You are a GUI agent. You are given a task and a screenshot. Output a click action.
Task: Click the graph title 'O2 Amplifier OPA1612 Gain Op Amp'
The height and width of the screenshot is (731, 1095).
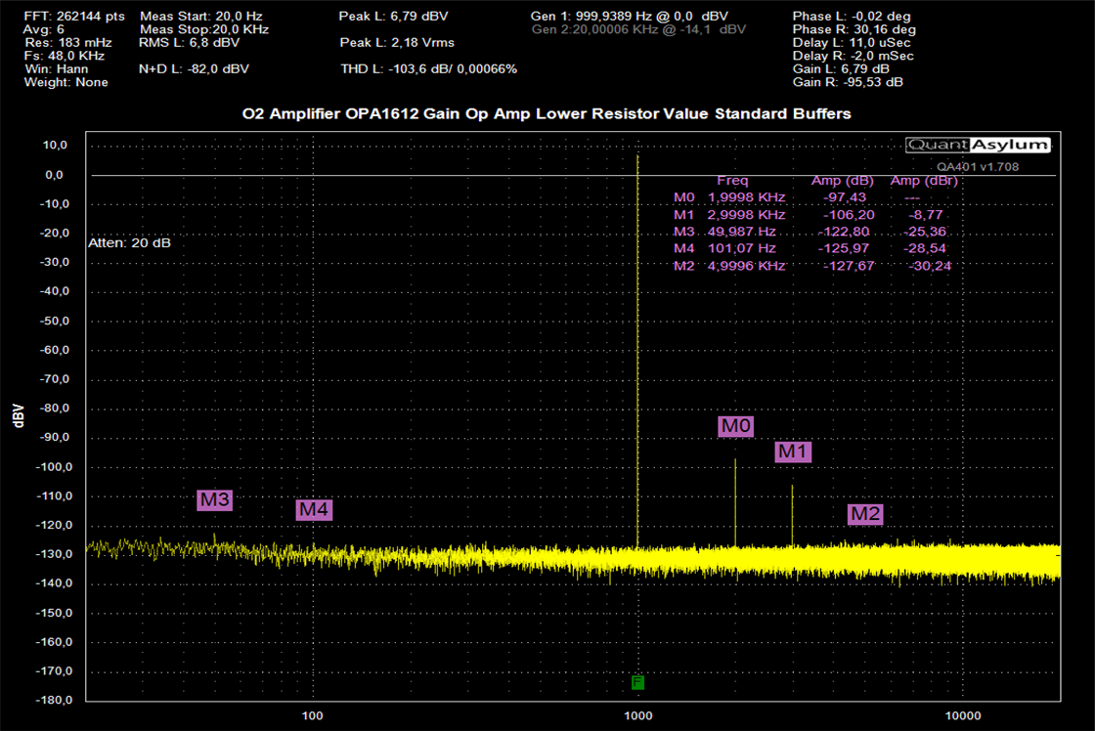coord(386,113)
